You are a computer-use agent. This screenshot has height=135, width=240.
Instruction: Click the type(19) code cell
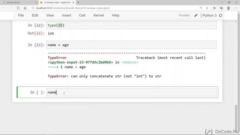coord(131,25)
